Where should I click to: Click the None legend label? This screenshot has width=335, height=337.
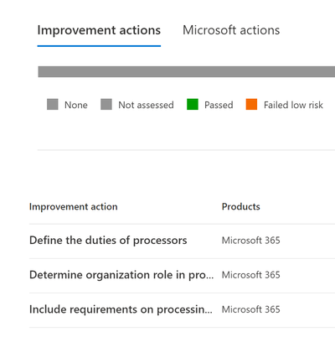[x=76, y=105]
